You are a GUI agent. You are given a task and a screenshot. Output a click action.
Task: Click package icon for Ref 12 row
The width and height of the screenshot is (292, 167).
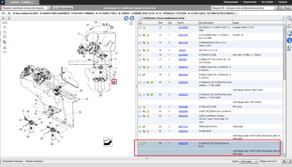click(x=144, y=27)
